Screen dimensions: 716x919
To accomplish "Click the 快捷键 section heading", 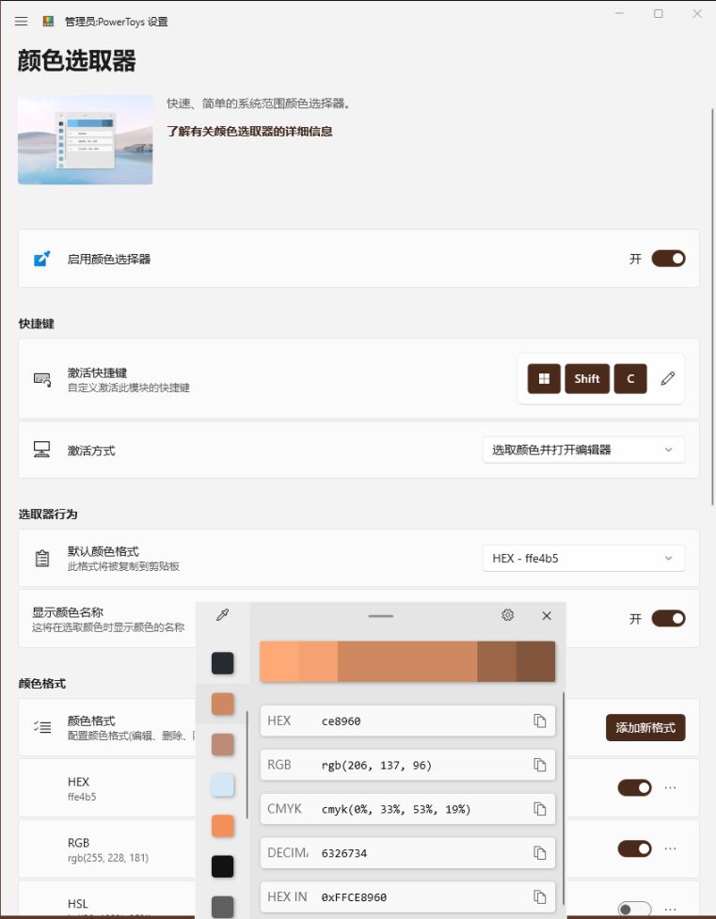I will (x=36, y=324).
